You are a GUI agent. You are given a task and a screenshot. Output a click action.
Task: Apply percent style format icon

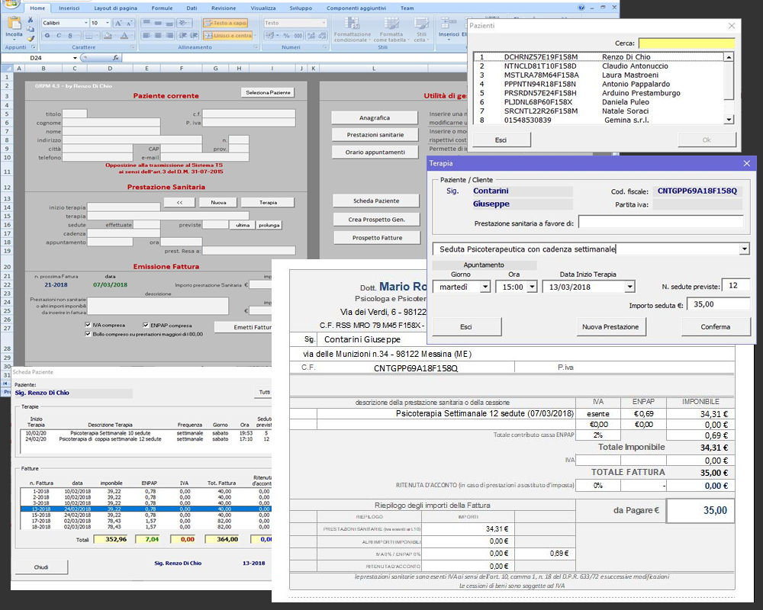(287, 36)
